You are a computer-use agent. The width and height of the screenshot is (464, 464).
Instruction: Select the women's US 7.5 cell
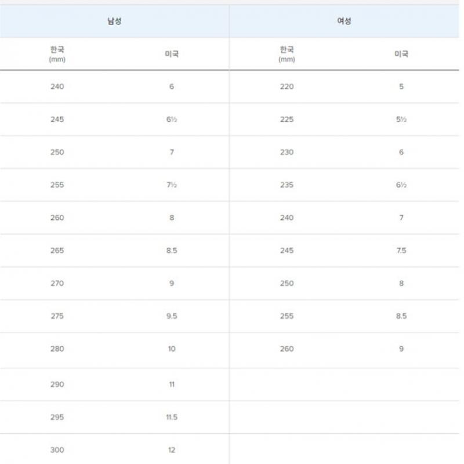pyautogui.click(x=401, y=251)
